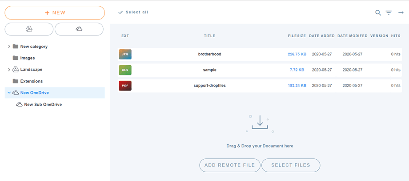Toggle Select all files
Screen dimensions: 409x181
coord(133,12)
